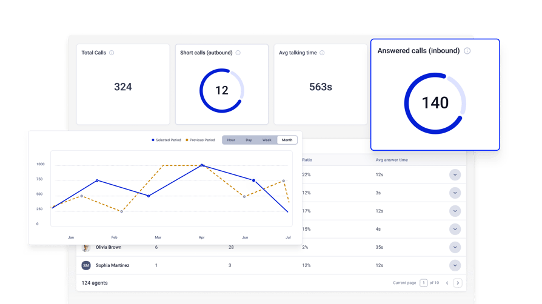Click info icon beside Short calls (outbound)
Image resolution: width=542 pixels, height=304 pixels.
(238, 53)
